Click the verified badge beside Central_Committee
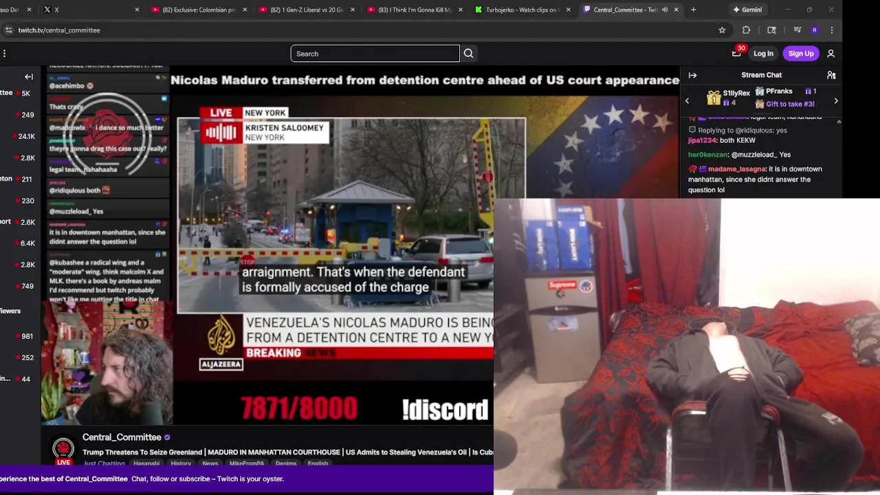Viewport: 880px width, 495px height. [x=167, y=437]
